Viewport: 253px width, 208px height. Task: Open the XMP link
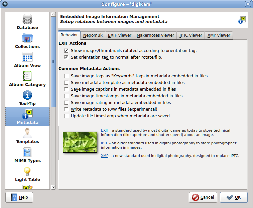[x=105, y=156]
